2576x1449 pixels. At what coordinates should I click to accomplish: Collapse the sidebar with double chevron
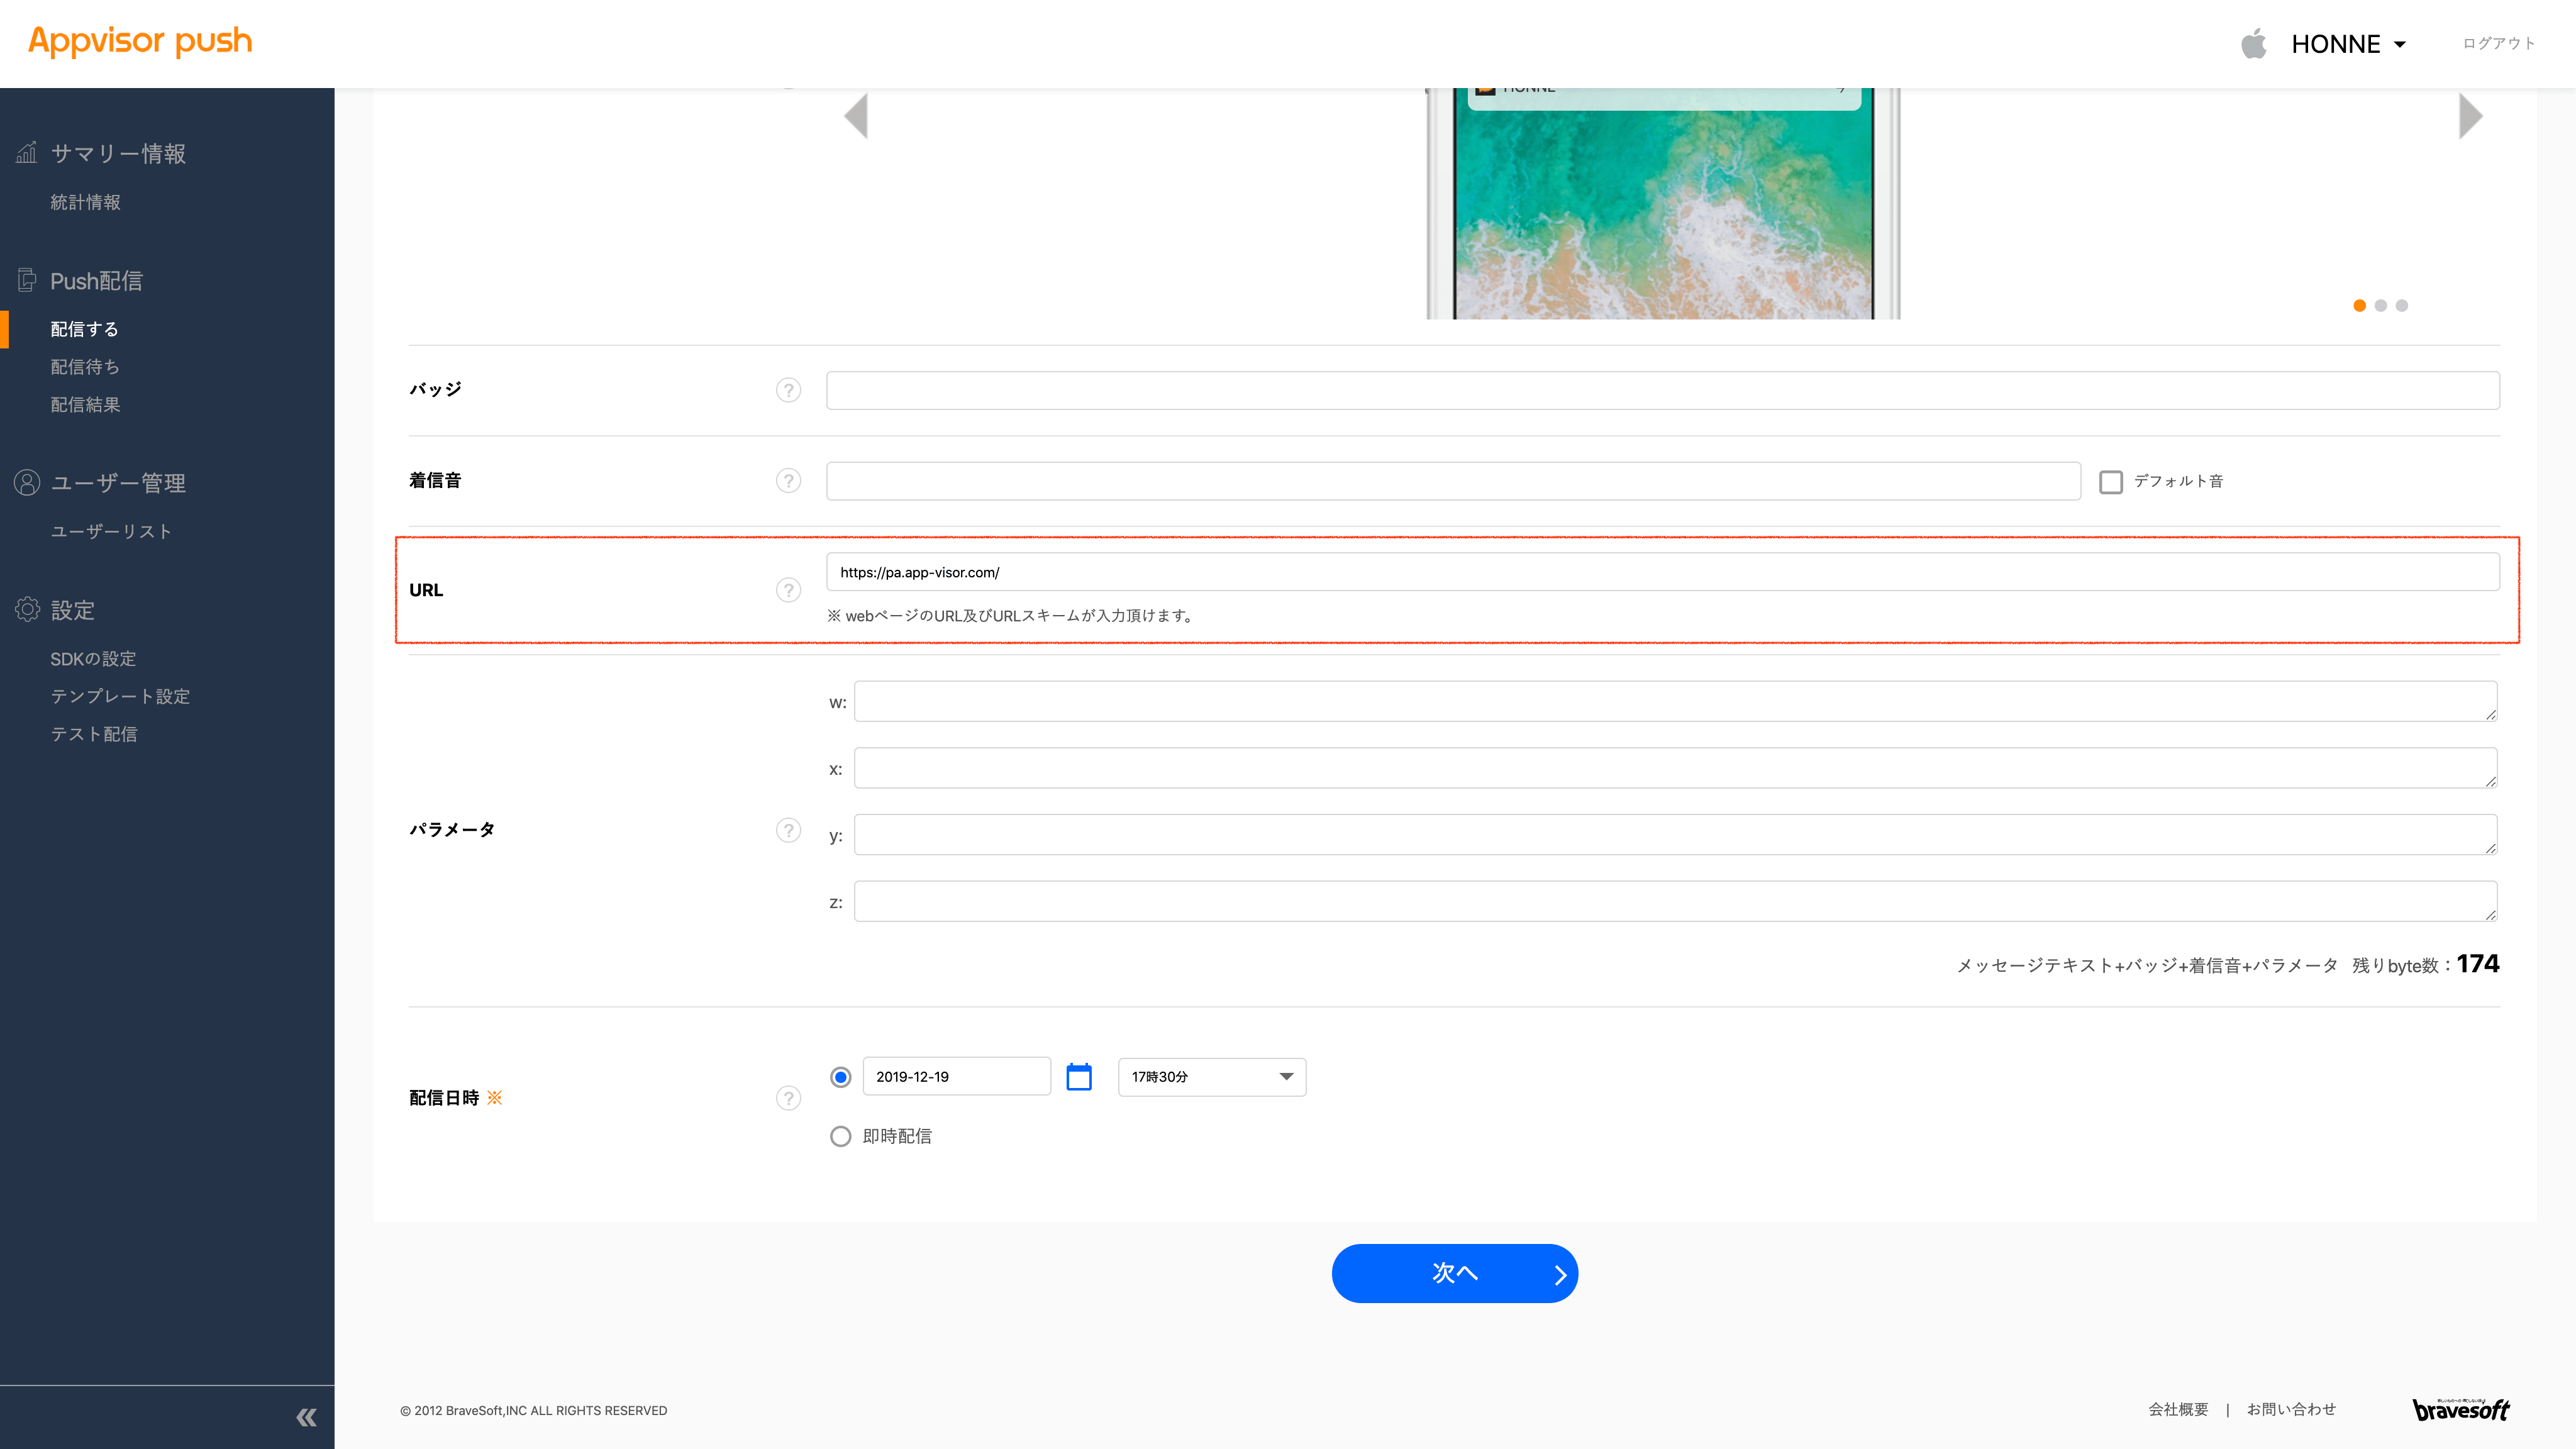pos(306,1417)
